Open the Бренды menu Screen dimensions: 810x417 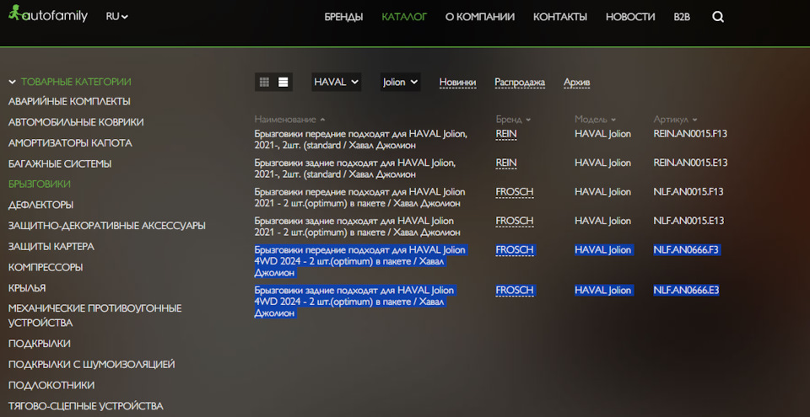343,17
